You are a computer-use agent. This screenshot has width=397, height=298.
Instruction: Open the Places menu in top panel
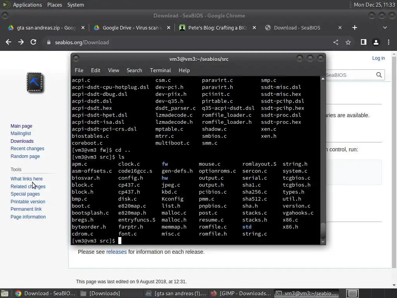(x=54, y=5)
